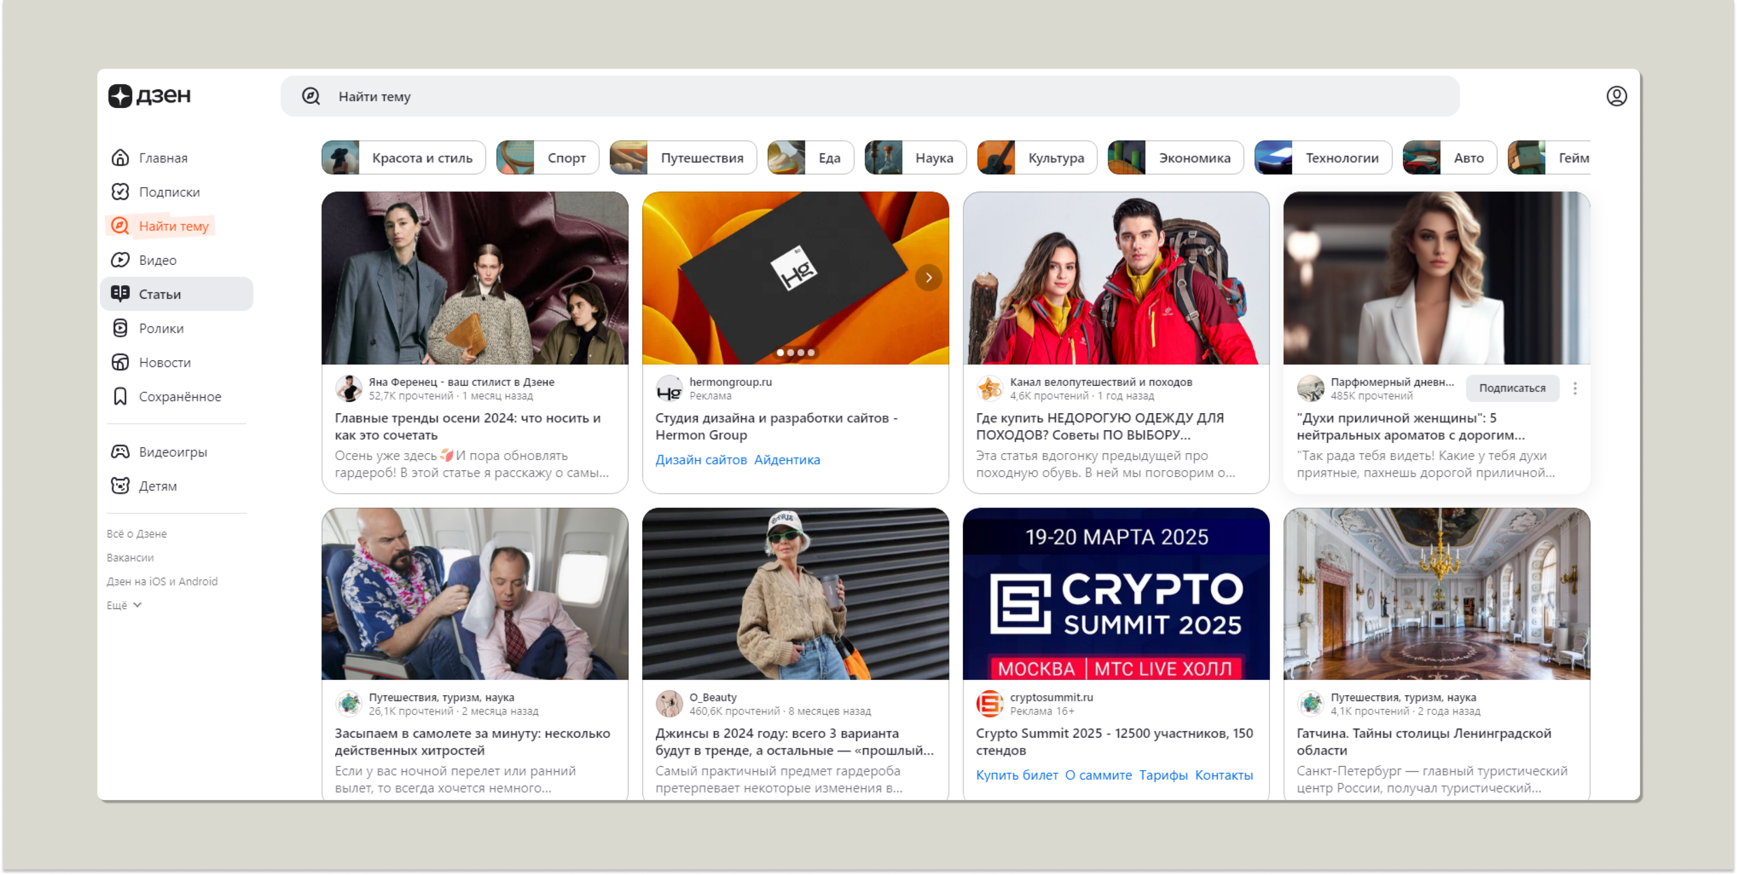Click the Найти тему search field
This screenshot has height=875, width=1737.
pyautogui.click(x=870, y=96)
